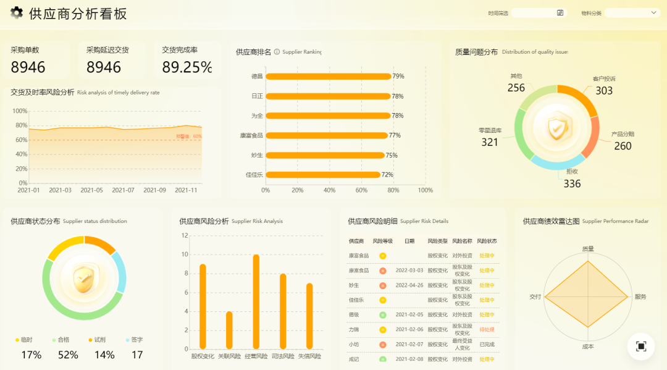Select the 妙生 ranking bar
This screenshot has width=667, height=370.
click(x=325, y=155)
